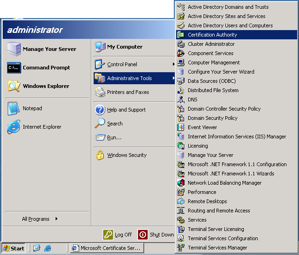
Task: Click the Start button
Action: (13, 248)
